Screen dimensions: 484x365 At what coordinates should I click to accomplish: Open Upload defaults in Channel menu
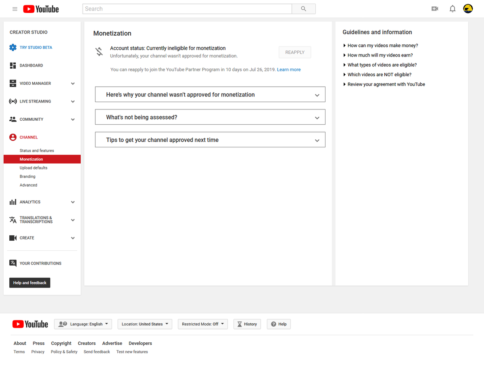[33, 168]
